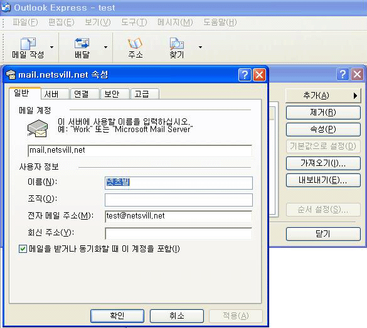Expand the 메일 작성 dropdown arrow
The height and width of the screenshot is (328, 367).
click(x=51, y=47)
